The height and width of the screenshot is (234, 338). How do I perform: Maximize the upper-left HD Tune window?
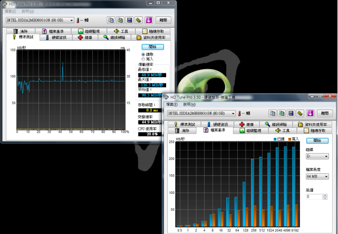click(x=158, y=3)
